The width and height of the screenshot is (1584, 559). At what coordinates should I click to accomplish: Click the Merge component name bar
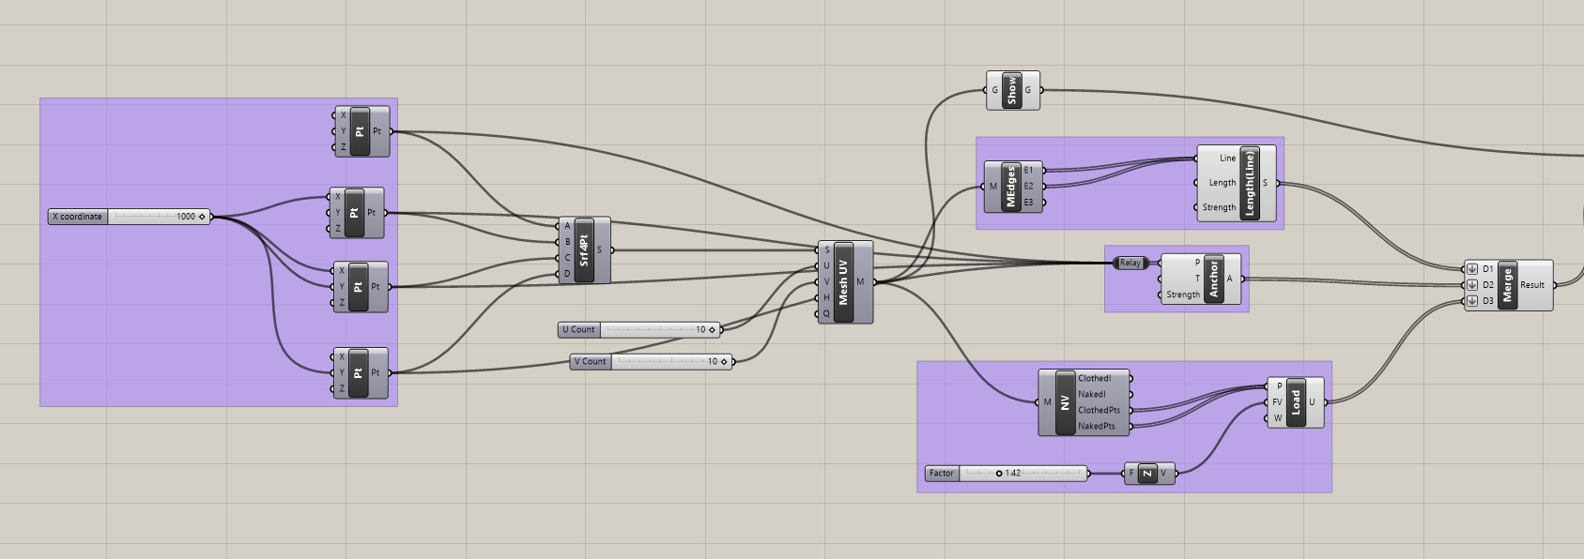click(1507, 285)
